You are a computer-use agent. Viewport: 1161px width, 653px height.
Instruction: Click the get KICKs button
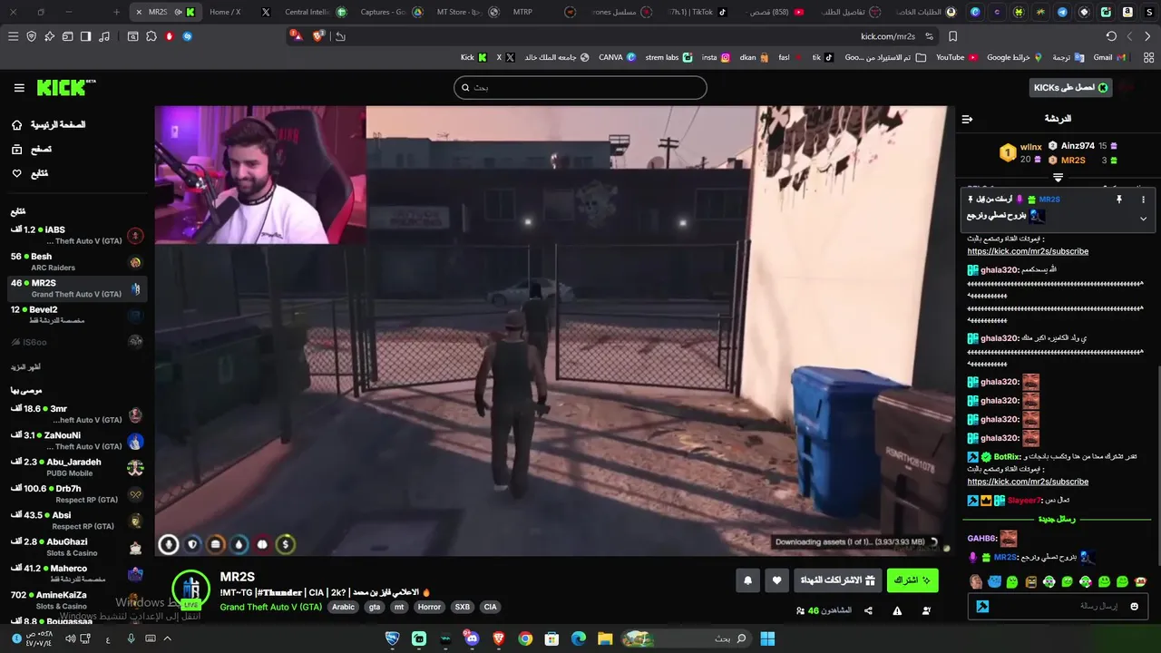[x=1071, y=87]
